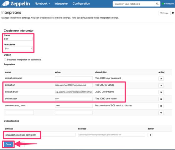Viewport: 175px width, 150px height.
Task: Open the Interpreter menu item
Action: [x=61, y=4]
